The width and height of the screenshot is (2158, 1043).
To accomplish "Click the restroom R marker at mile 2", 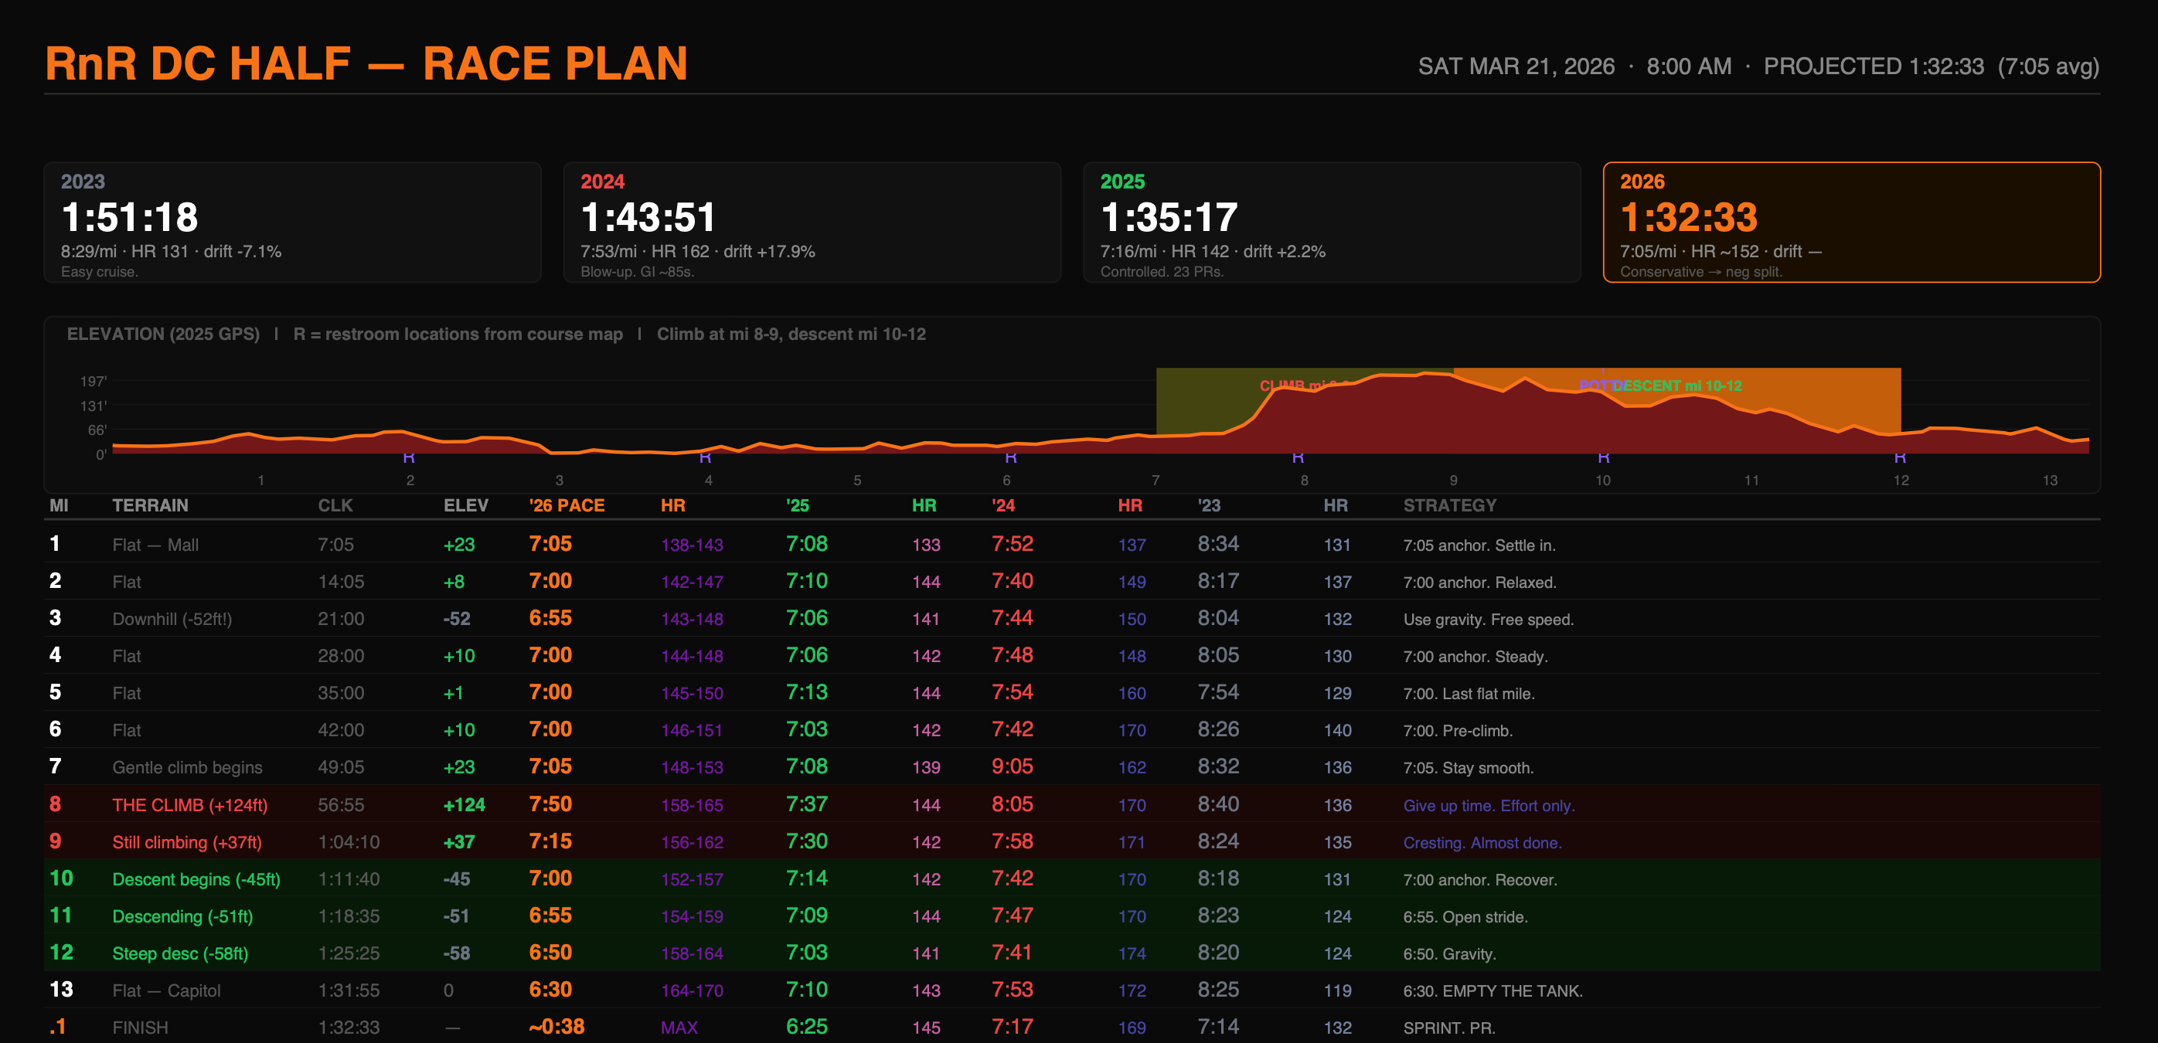I will click(x=409, y=457).
